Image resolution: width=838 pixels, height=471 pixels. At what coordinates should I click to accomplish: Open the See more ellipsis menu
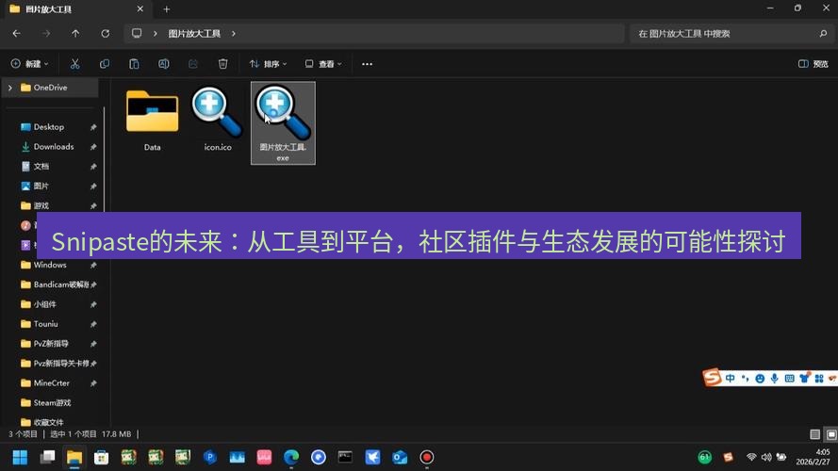(367, 64)
